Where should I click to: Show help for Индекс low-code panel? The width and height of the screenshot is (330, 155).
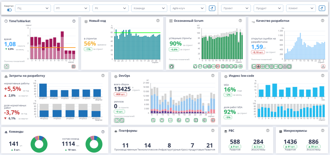point(323,76)
